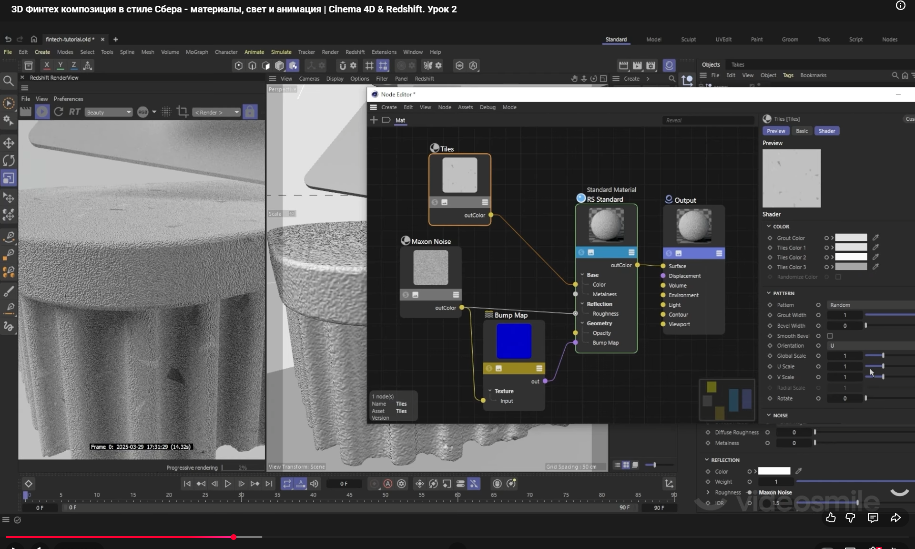Viewport: 915px width, 549px height.
Task: Click the render region crop icon
Action: [x=182, y=112]
